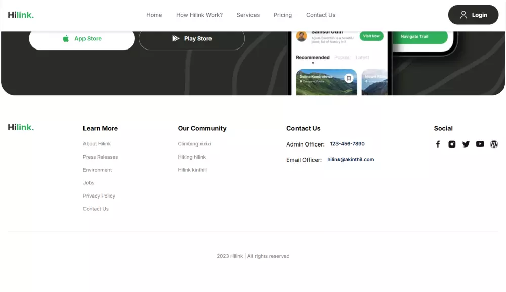Screen dimensions: 506x292
Task: Download from App Store button
Action: pyautogui.click(x=81, y=39)
